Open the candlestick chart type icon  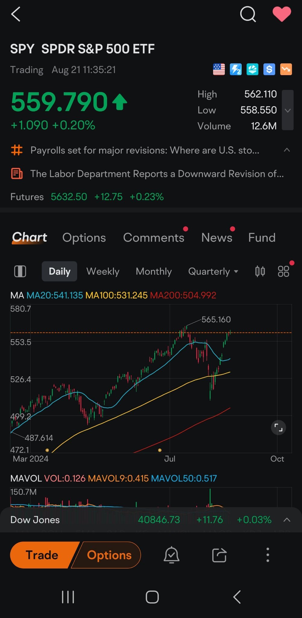(260, 271)
